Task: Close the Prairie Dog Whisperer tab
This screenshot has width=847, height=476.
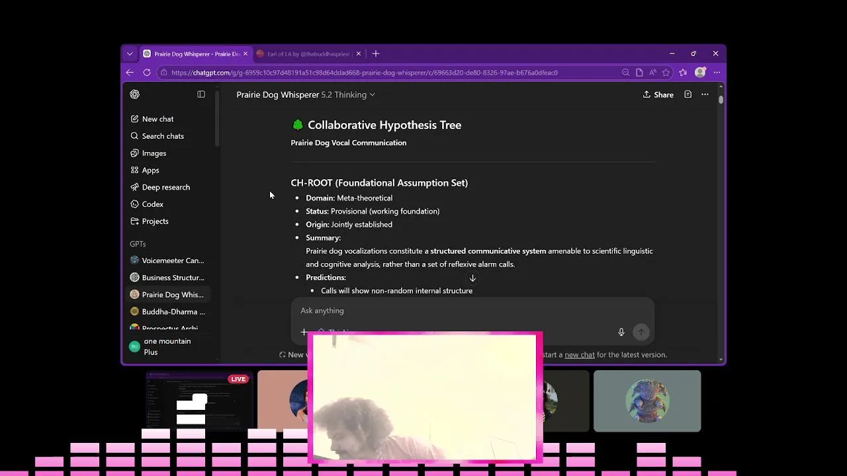Action: [x=245, y=54]
